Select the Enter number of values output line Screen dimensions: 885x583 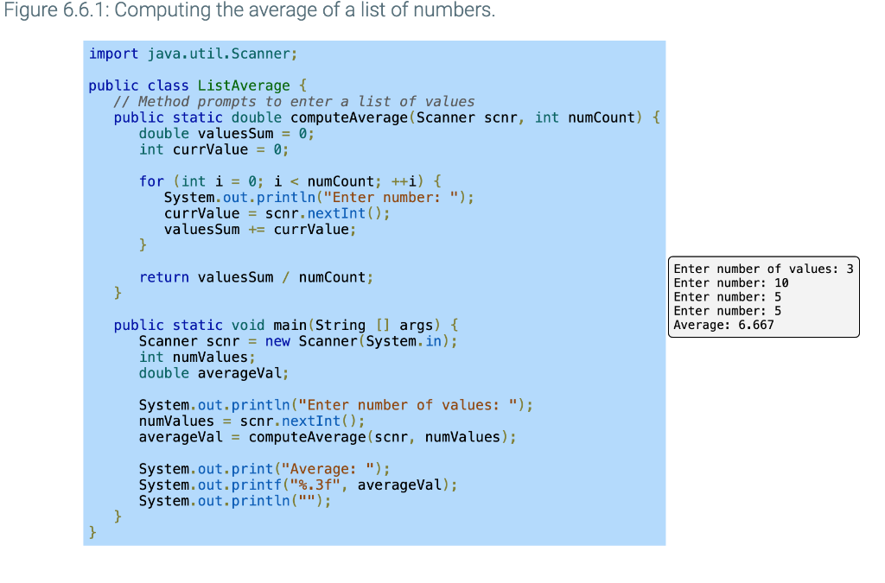(x=763, y=269)
